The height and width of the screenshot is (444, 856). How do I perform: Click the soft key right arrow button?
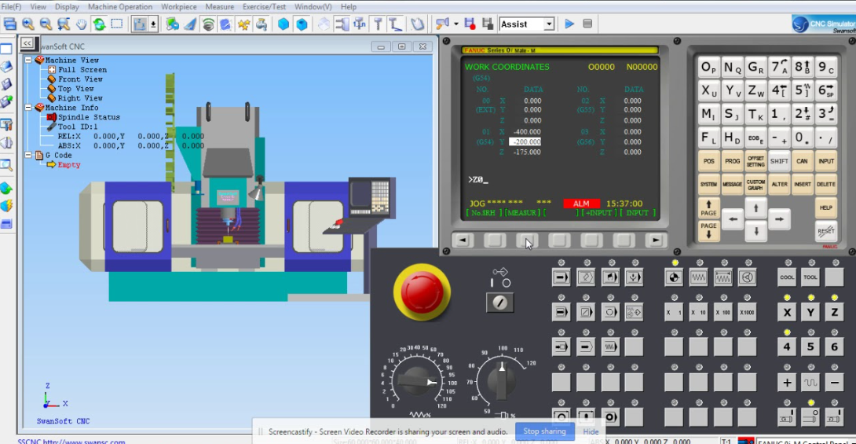pyautogui.click(x=656, y=240)
